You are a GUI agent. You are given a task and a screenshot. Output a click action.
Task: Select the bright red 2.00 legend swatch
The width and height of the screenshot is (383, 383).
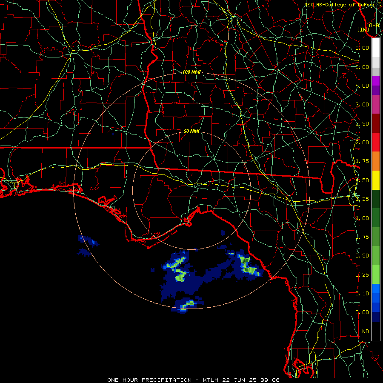pos(376,142)
